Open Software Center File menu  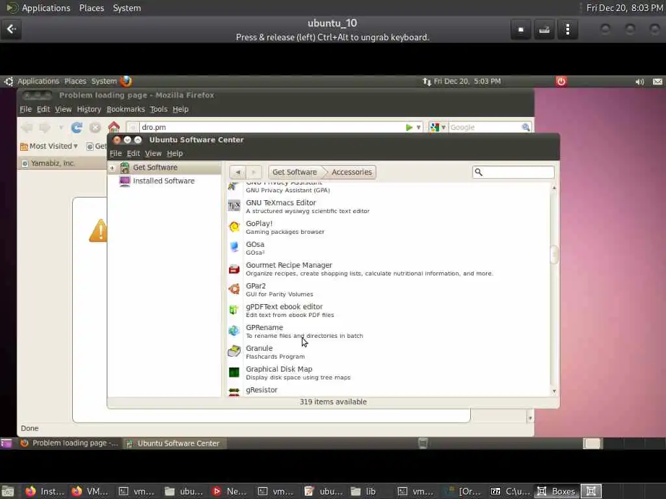[x=116, y=153]
